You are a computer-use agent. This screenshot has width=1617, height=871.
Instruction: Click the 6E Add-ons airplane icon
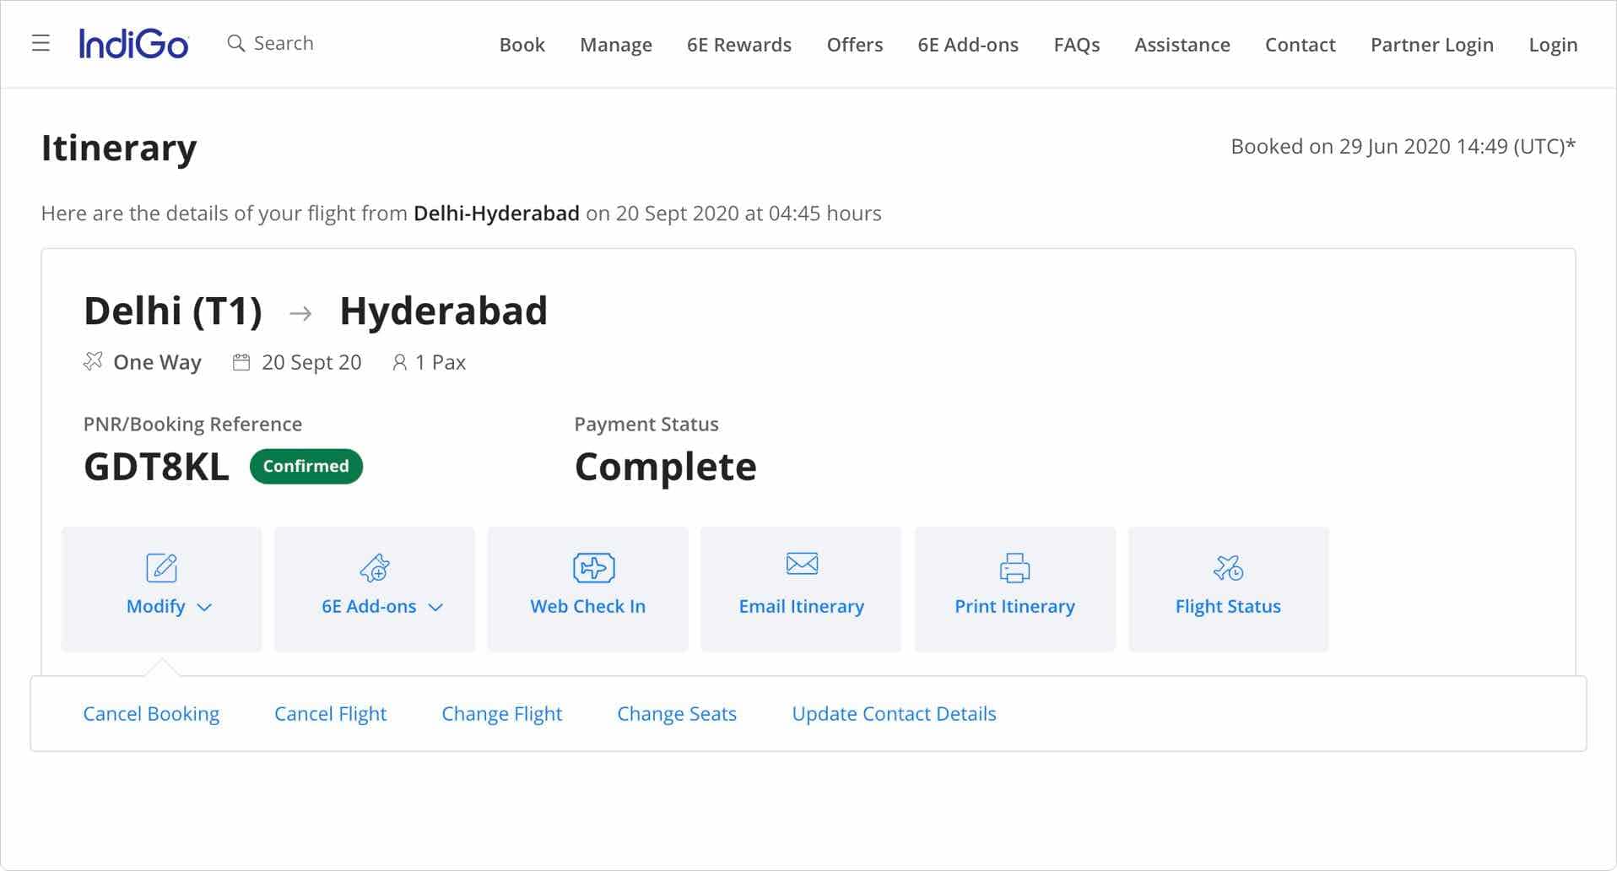tap(375, 568)
